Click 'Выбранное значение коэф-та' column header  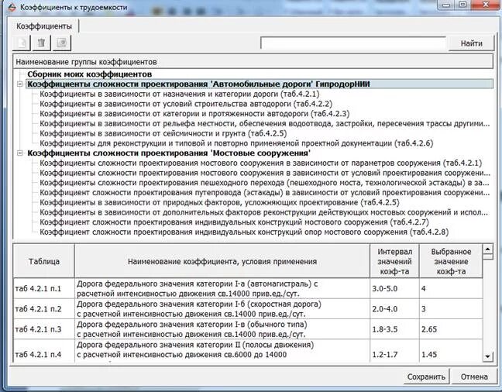(x=451, y=261)
